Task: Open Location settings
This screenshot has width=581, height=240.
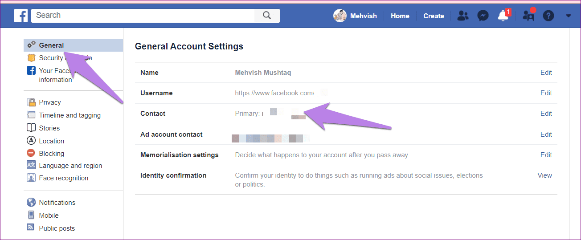Action: 52,141
